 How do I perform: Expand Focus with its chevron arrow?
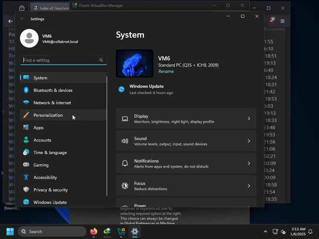tap(249, 186)
